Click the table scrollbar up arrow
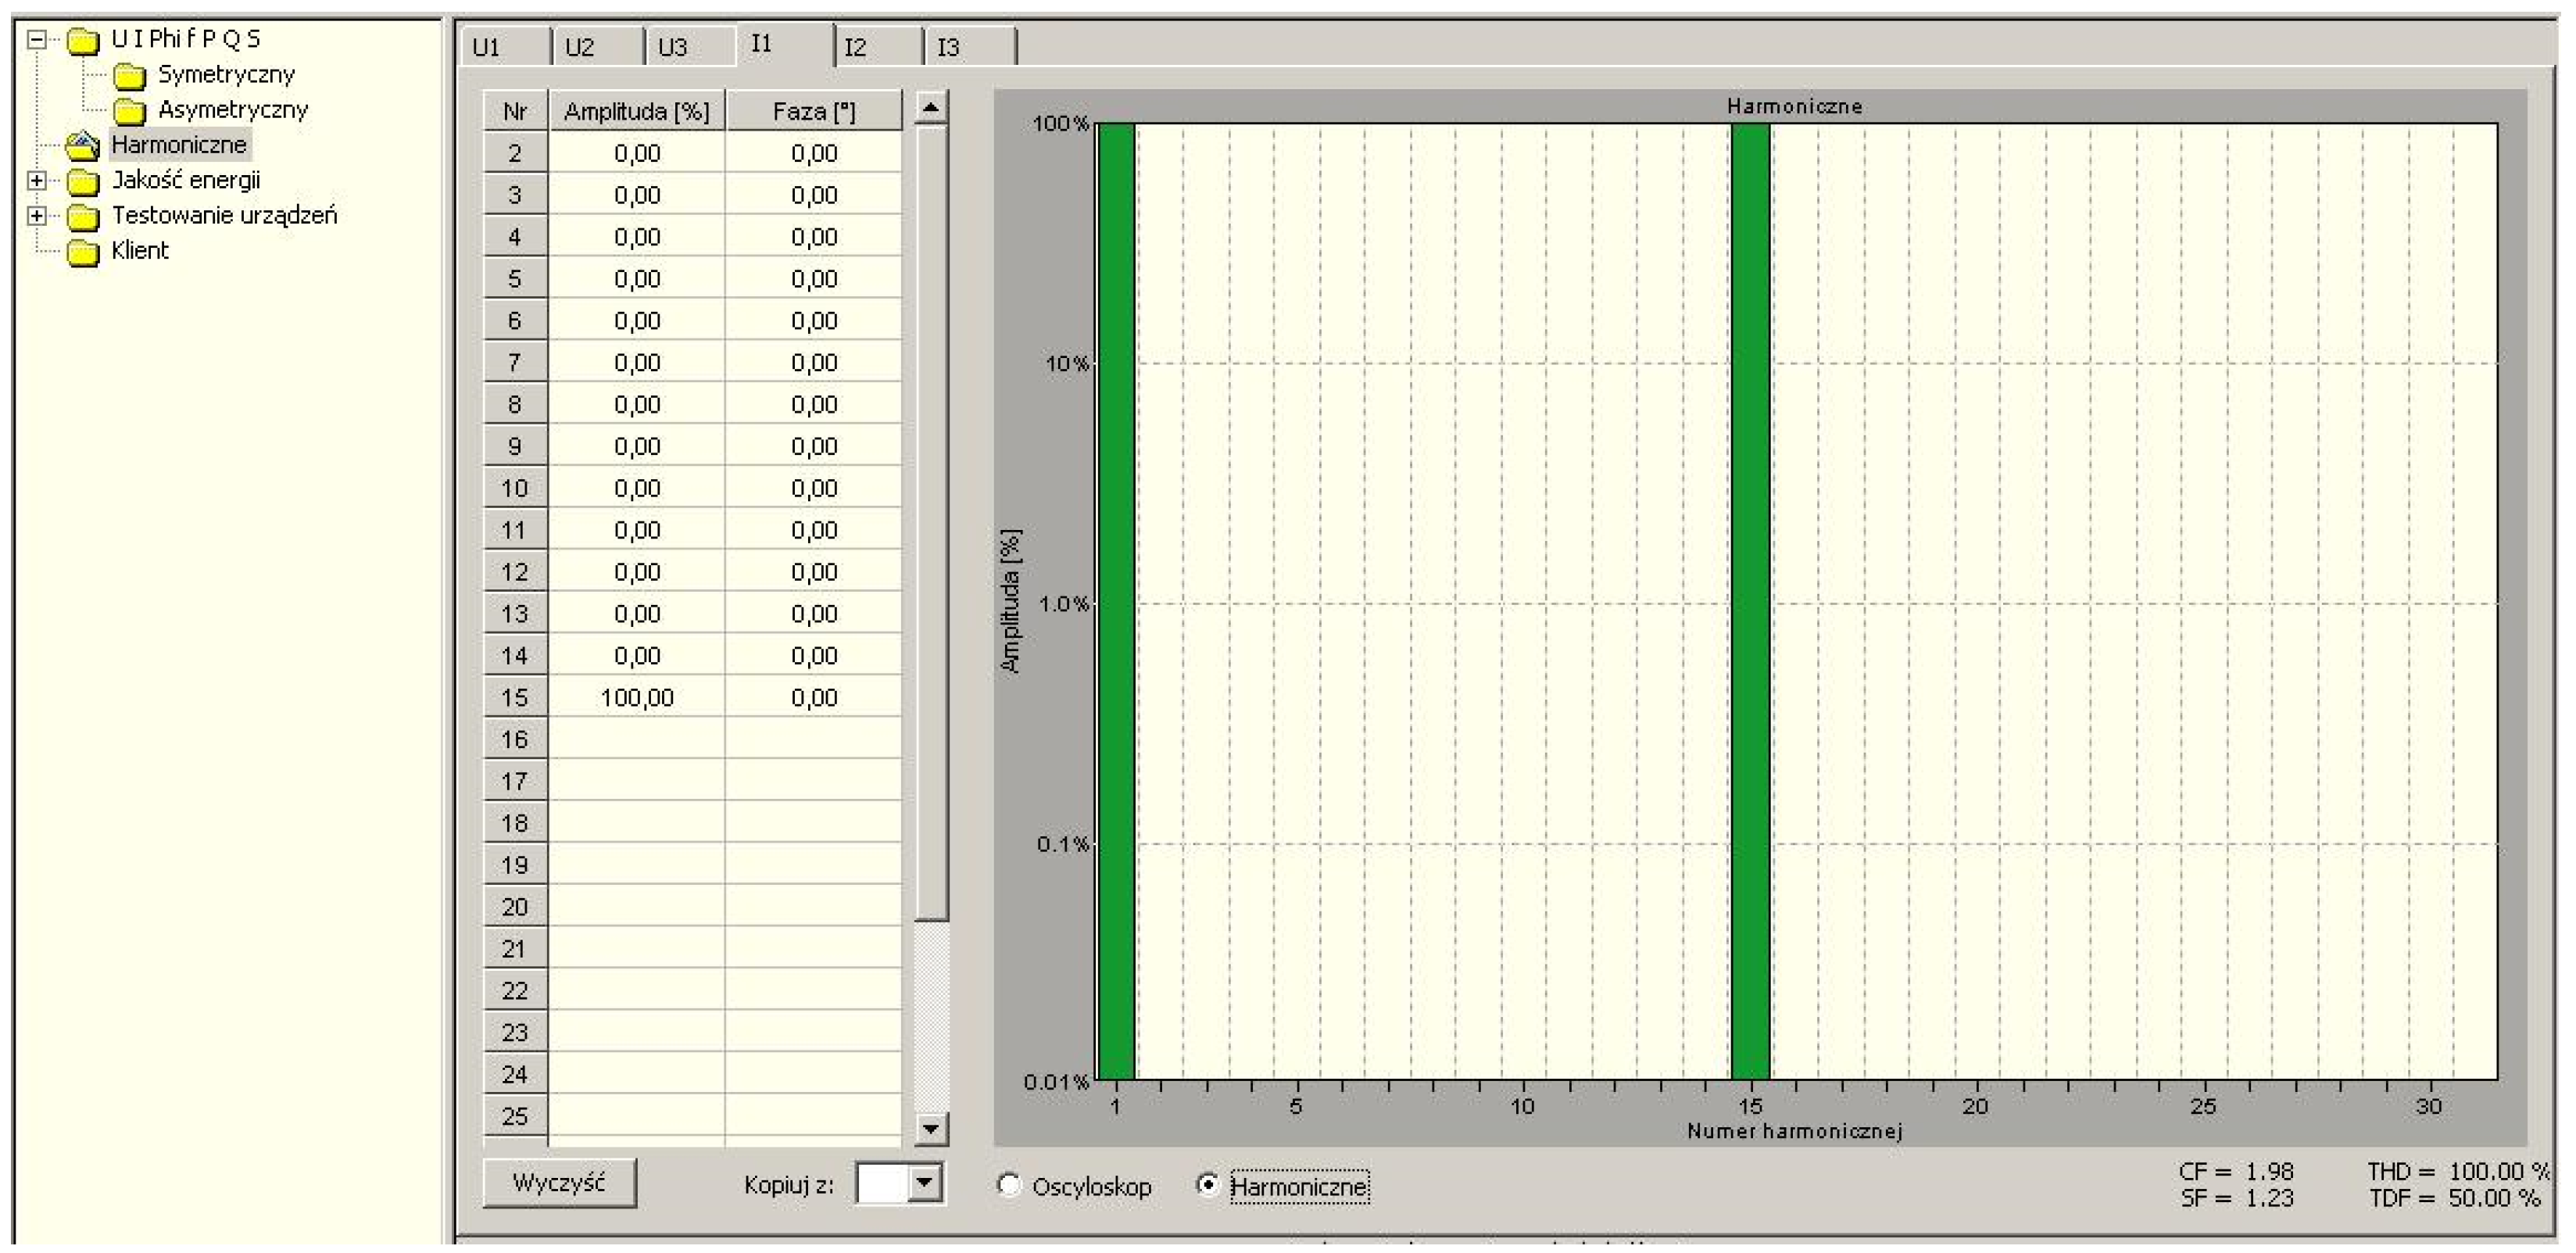Screen dimensions: 2576x1253 [x=931, y=108]
